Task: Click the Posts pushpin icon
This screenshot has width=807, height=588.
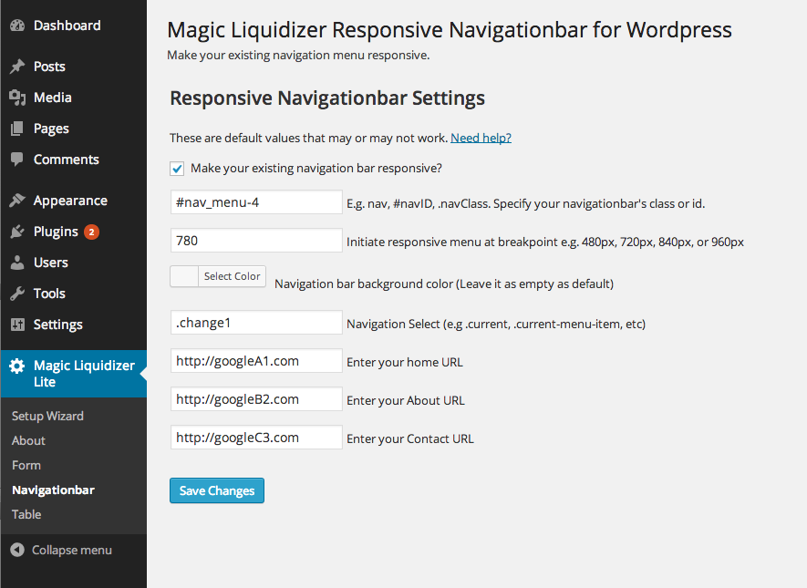Action: [17, 67]
